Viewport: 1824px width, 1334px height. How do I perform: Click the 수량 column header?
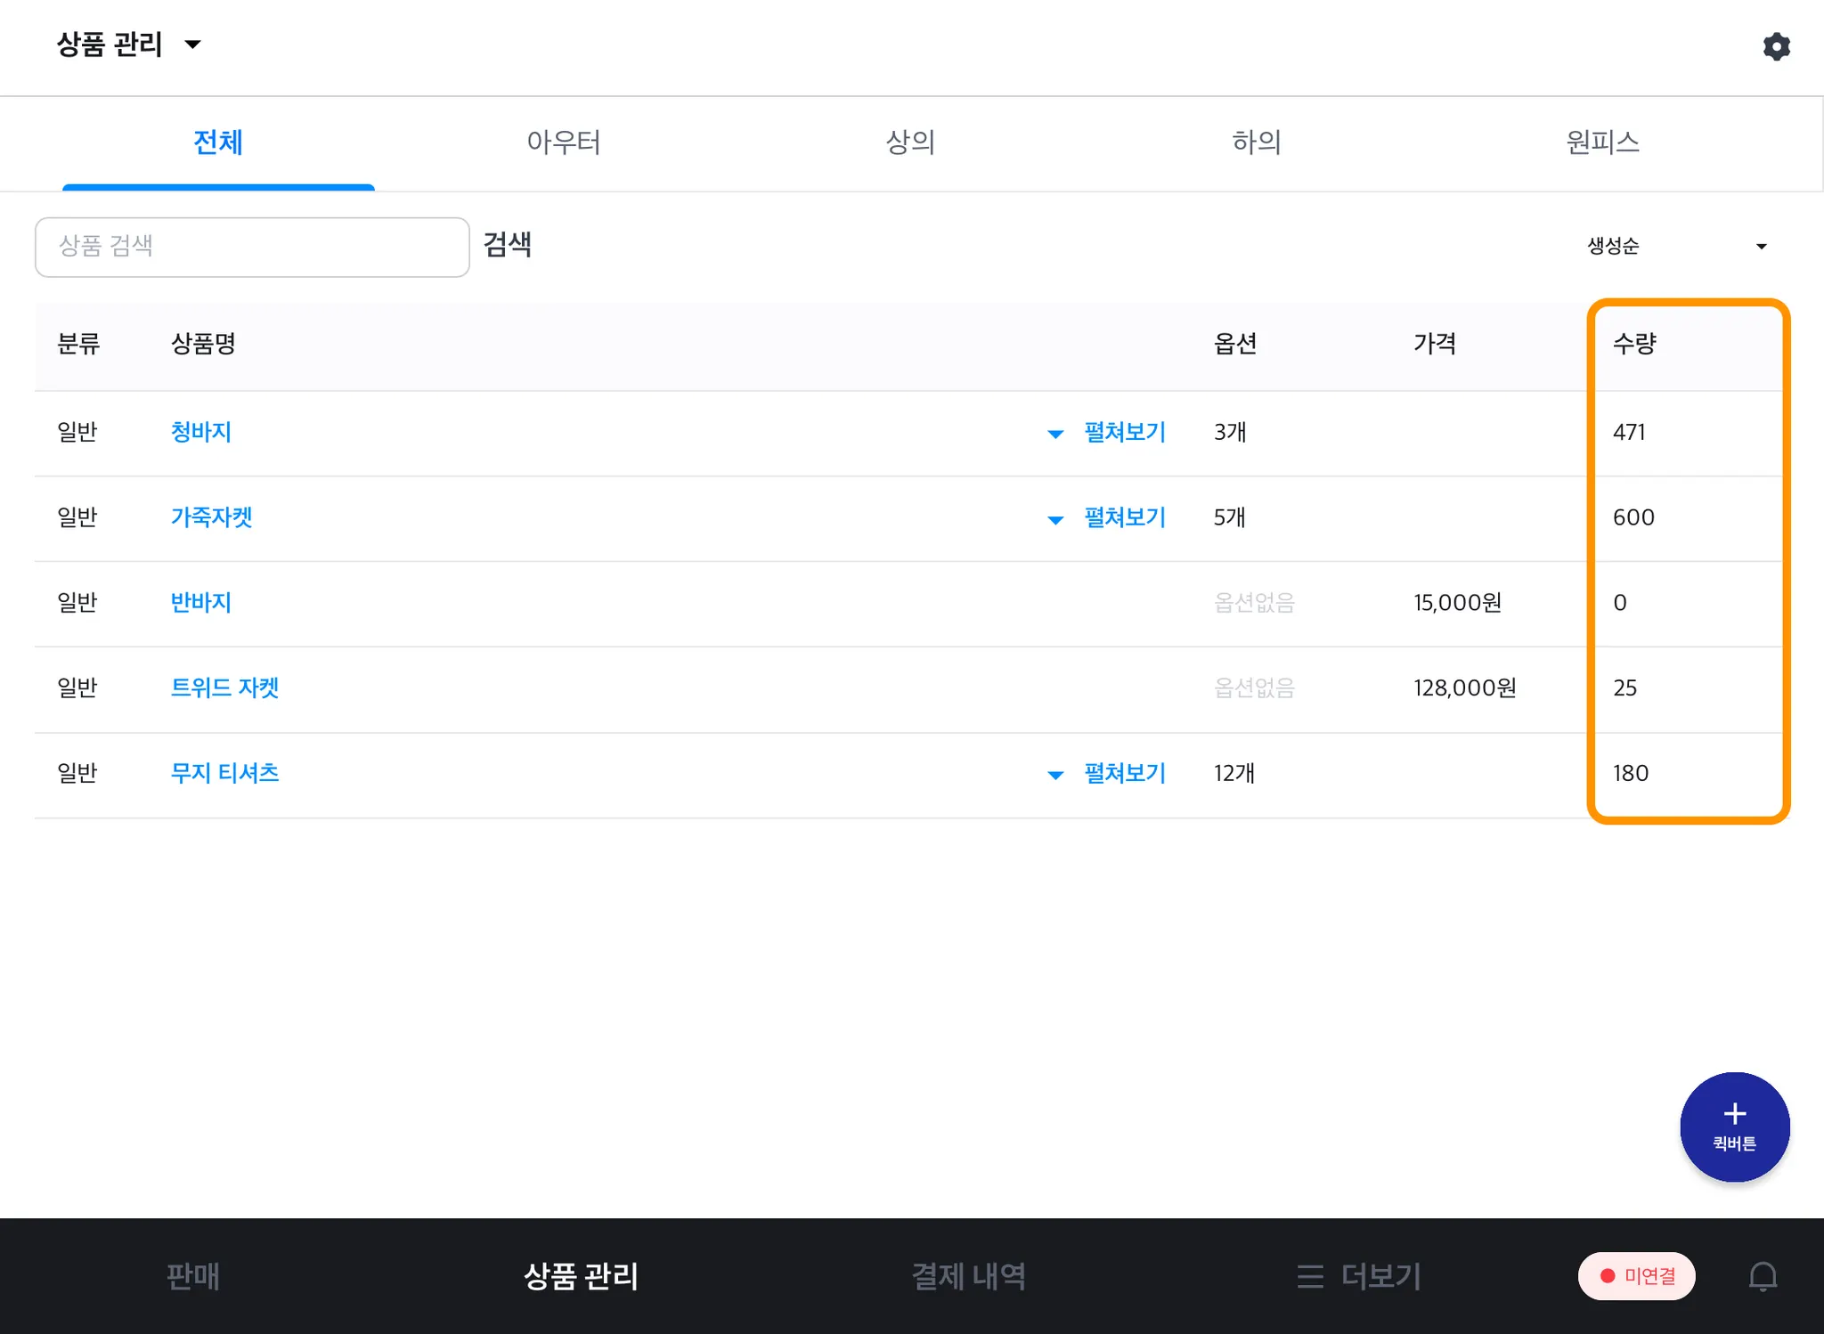tap(1634, 344)
